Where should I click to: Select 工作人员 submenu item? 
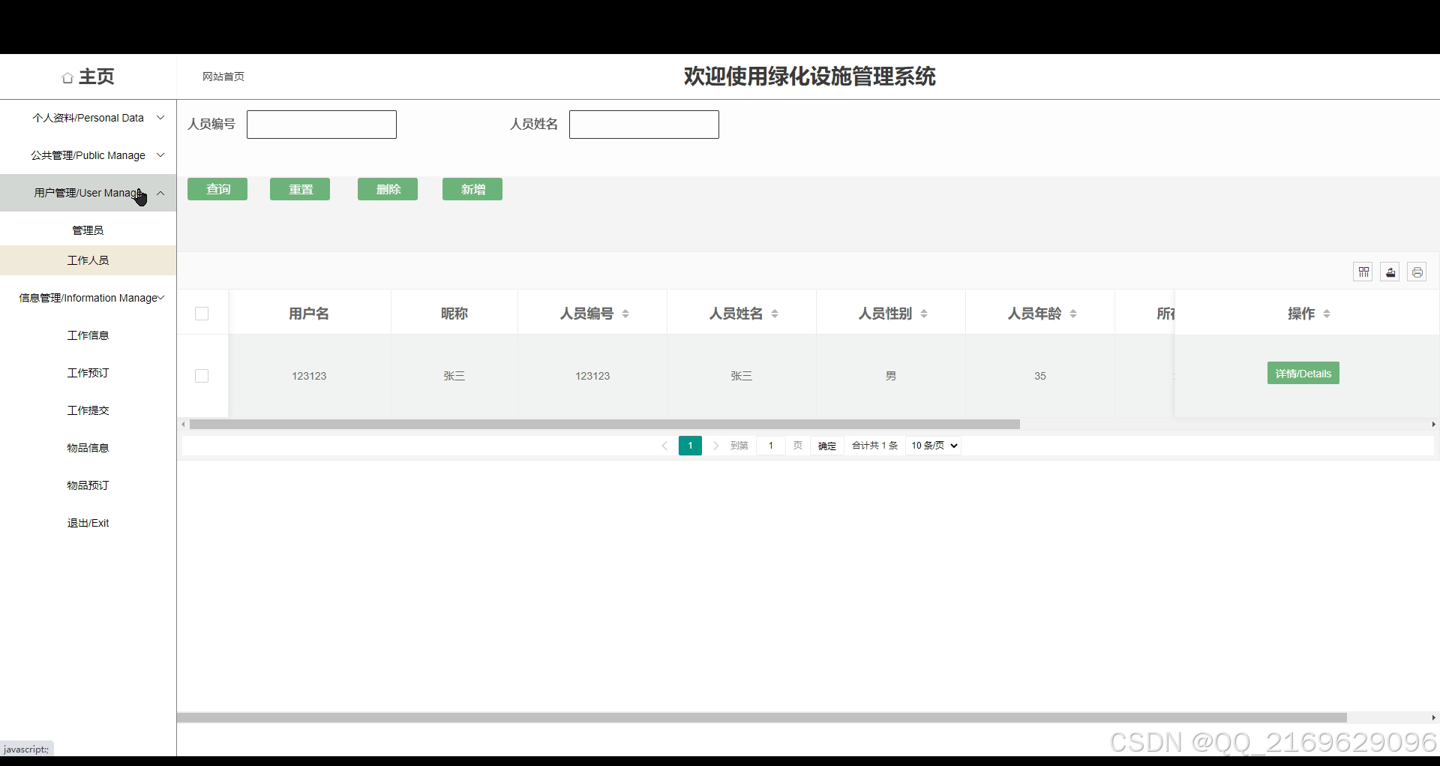[88, 260]
